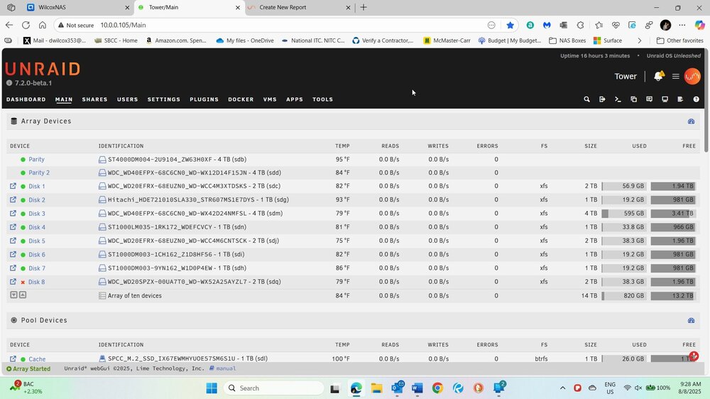Click the Pool Devices gauge view icon
Viewport: 710px width, 399px height.
click(x=691, y=320)
